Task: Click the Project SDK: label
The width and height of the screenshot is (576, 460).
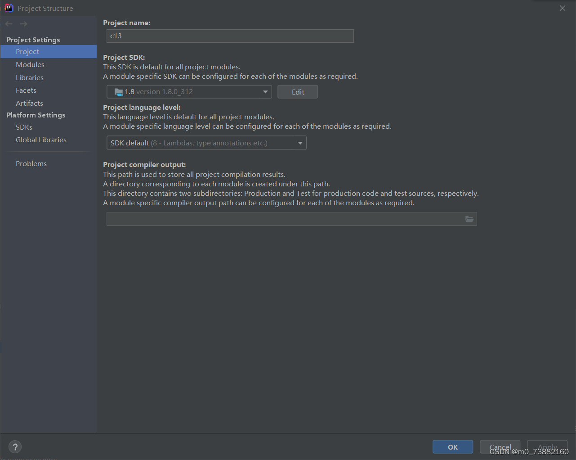Action: (x=124, y=58)
